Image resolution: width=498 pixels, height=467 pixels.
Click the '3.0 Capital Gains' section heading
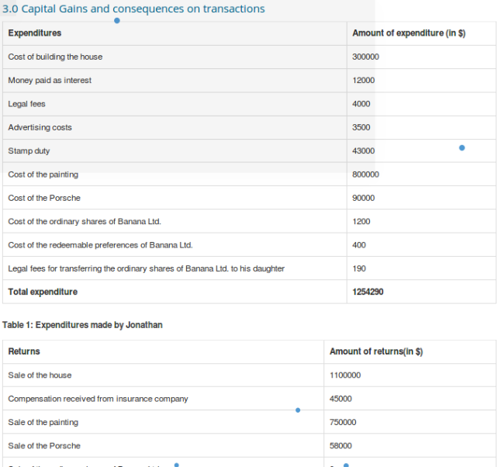[133, 9]
